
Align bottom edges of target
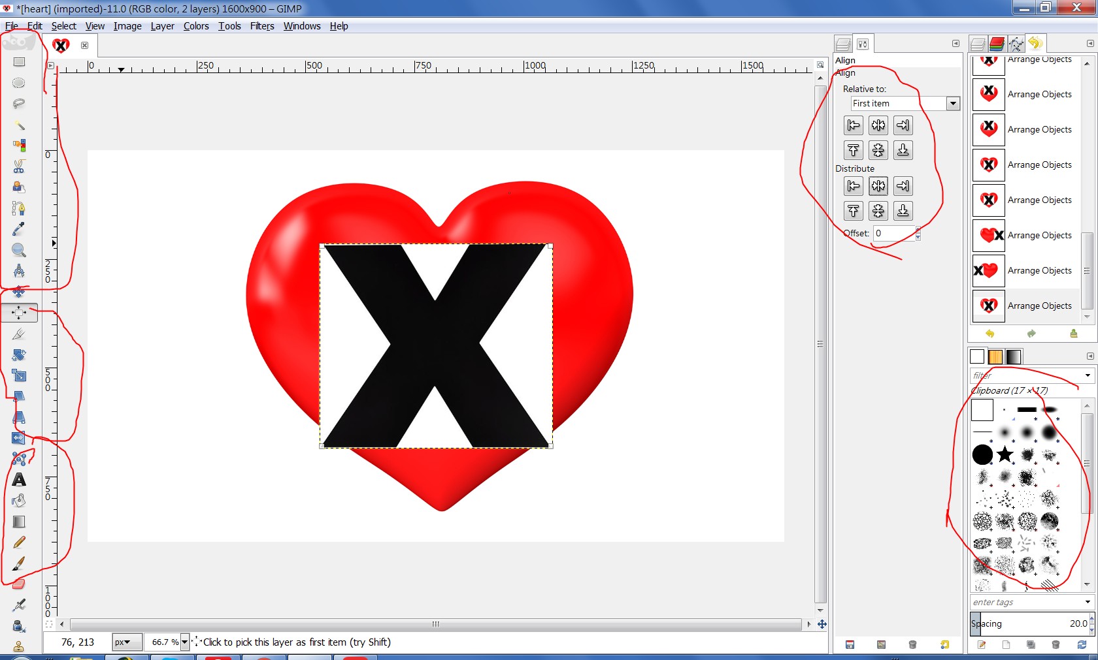click(903, 150)
